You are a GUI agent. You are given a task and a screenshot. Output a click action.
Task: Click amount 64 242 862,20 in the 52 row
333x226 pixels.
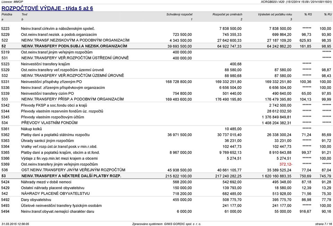279,46
